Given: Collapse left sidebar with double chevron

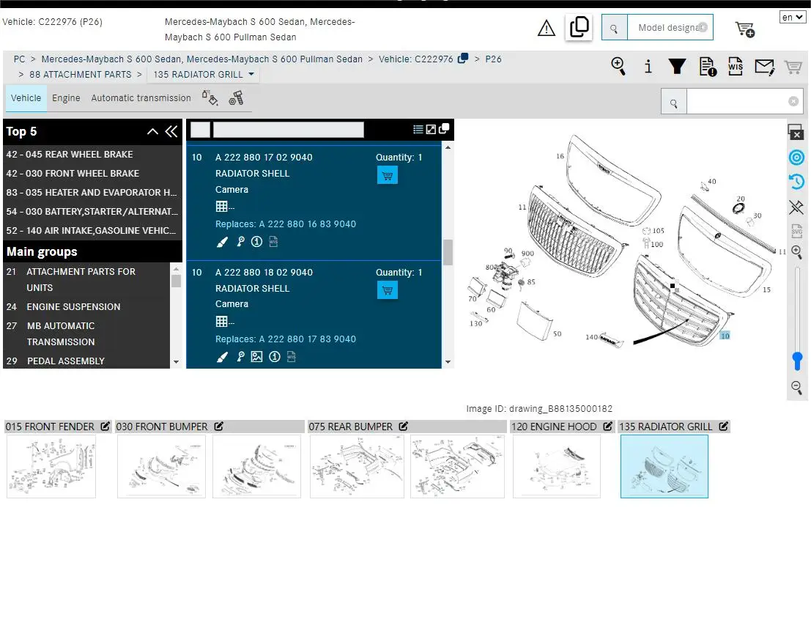Looking at the screenshot, I should coord(171,131).
